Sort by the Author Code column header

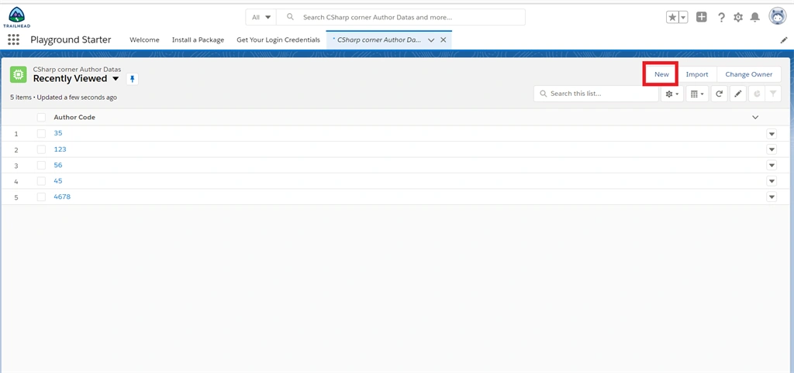point(74,118)
